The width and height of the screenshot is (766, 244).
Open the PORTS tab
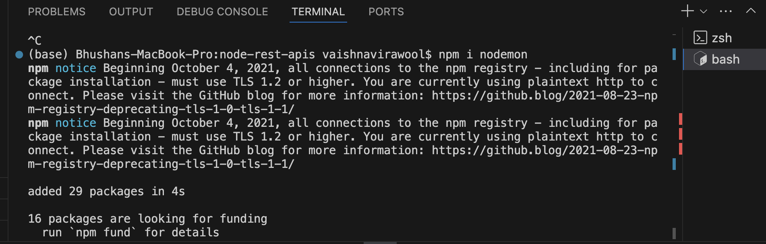tap(386, 12)
